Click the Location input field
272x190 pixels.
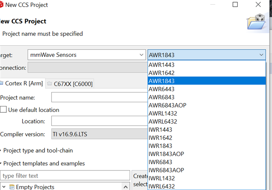tap(99, 121)
